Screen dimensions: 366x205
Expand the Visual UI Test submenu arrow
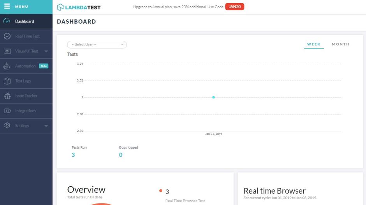[x=46, y=51]
